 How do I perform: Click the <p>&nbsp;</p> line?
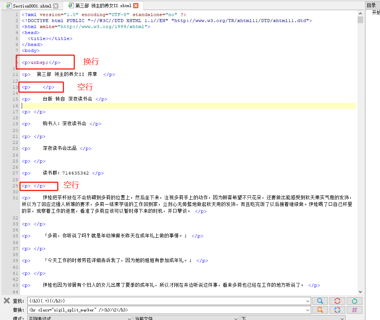(41, 62)
